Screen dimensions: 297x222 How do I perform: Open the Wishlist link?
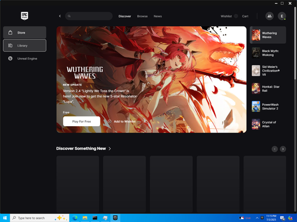[226, 16]
